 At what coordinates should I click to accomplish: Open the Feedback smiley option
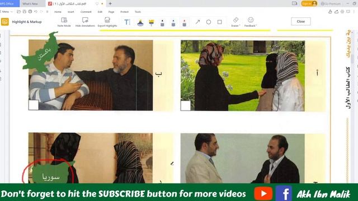pyautogui.click(x=251, y=22)
